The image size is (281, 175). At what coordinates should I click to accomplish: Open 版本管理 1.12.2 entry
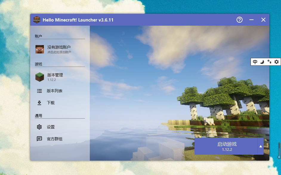[x=55, y=77]
